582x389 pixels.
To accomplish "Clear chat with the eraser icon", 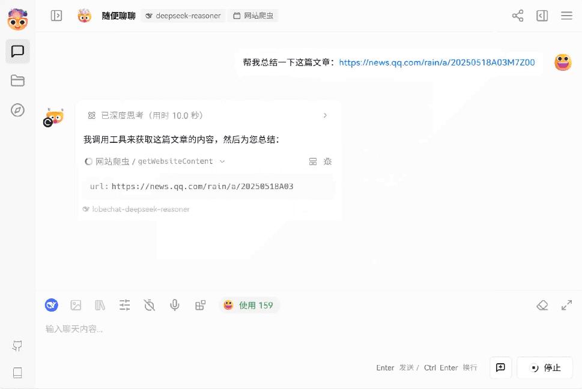I will [x=542, y=305].
